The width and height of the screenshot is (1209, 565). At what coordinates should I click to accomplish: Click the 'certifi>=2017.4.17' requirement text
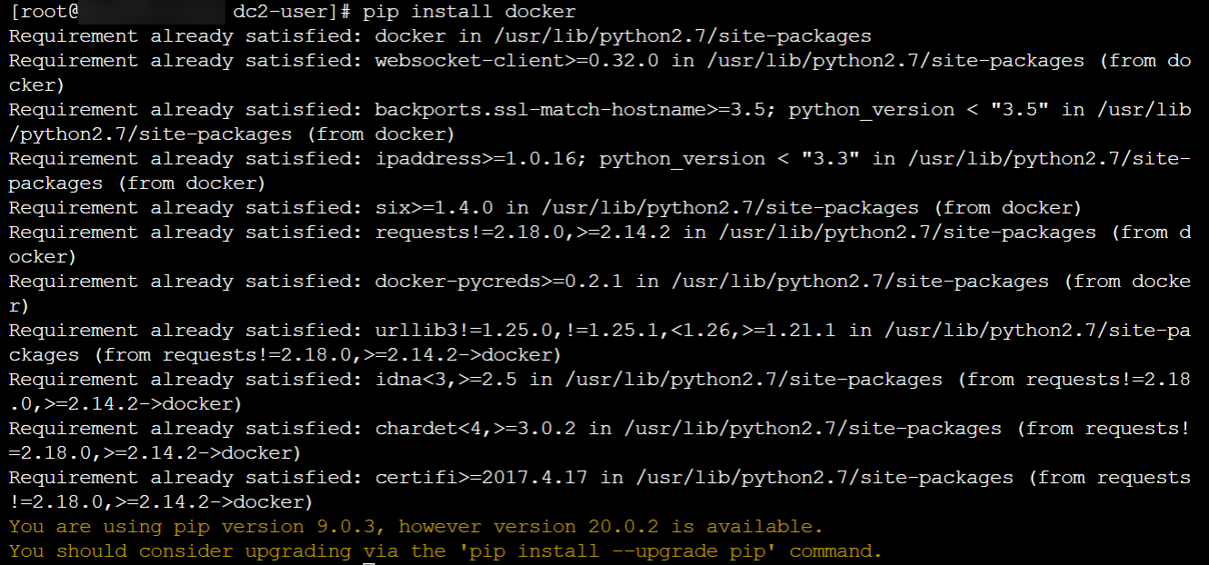pyautogui.click(x=481, y=478)
